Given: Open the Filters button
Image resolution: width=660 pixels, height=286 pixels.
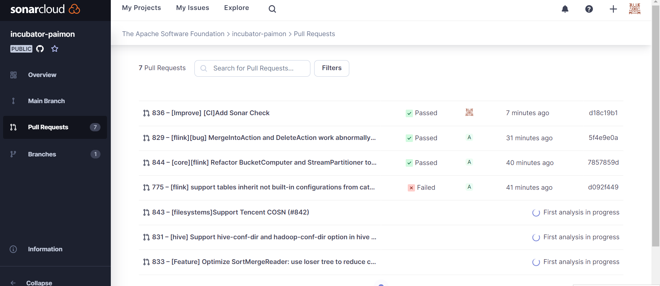Looking at the screenshot, I should pyautogui.click(x=332, y=68).
